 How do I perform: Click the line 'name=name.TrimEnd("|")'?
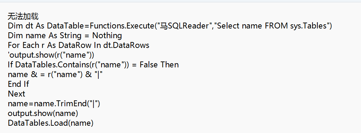(x=54, y=104)
